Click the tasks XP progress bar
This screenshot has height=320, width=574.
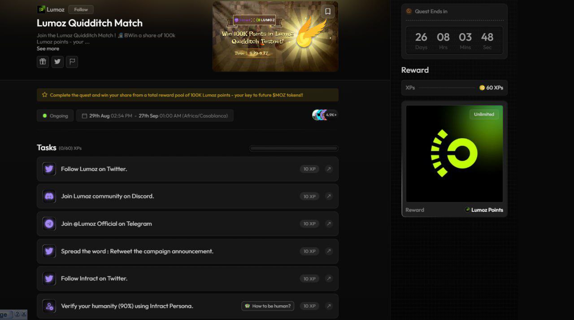point(294,148)
